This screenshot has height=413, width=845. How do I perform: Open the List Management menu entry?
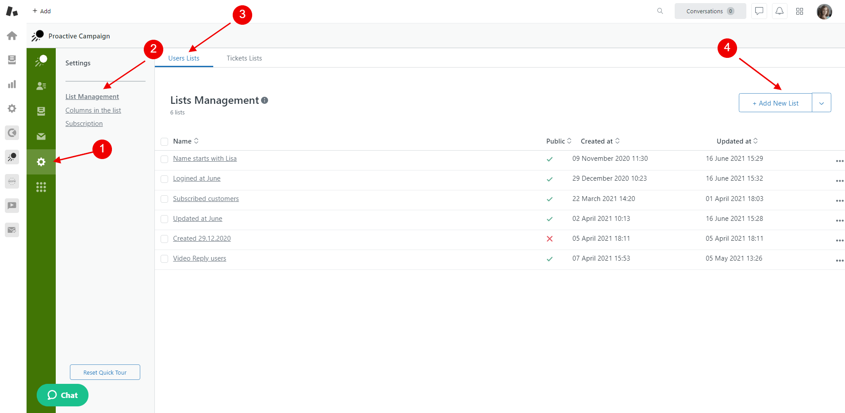click(x=92, y=96)
